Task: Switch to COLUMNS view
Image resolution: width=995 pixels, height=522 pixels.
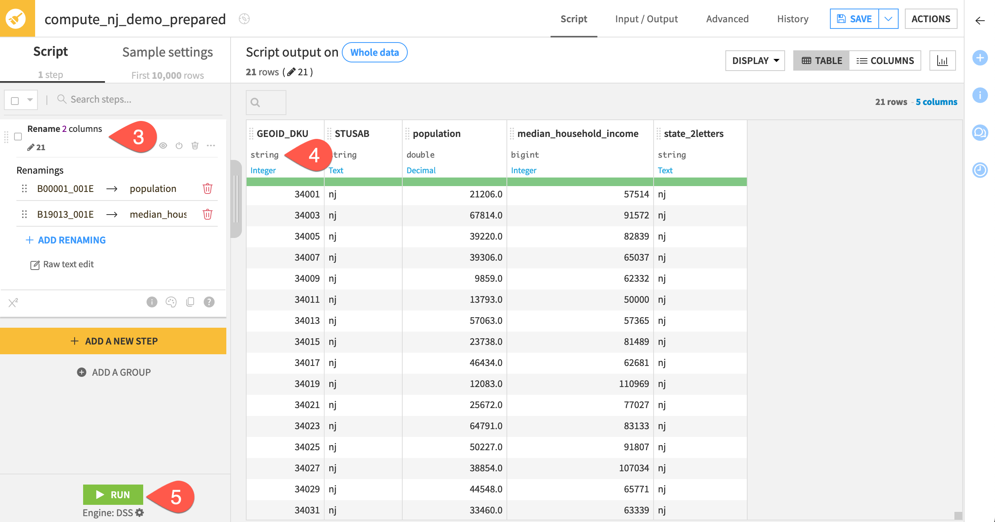Action: 885,61
